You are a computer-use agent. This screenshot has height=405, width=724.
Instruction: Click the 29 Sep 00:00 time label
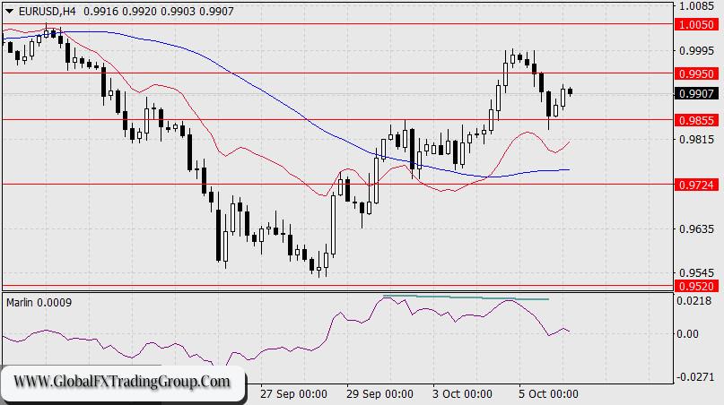coord(380,394)
